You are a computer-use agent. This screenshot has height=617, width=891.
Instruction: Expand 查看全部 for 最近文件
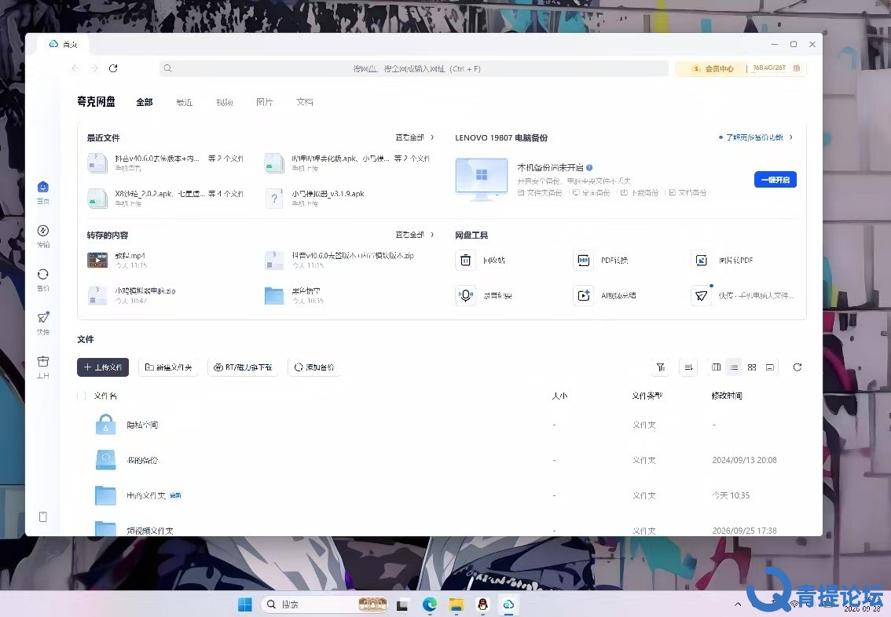(x=415, y=137)
